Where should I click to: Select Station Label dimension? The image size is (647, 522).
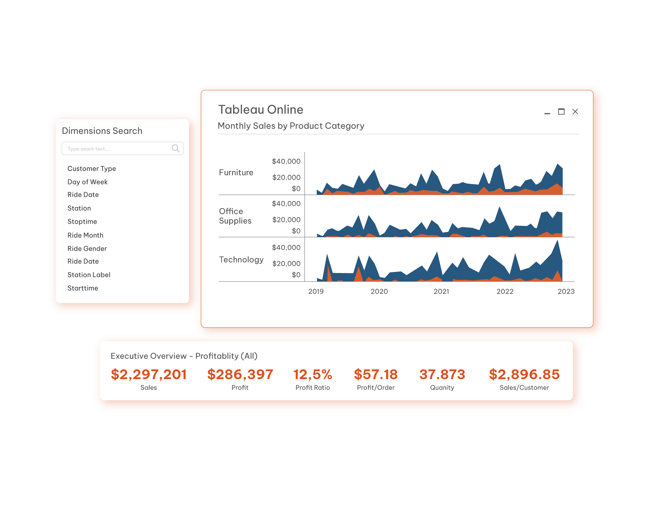click(x=89, y=275)
